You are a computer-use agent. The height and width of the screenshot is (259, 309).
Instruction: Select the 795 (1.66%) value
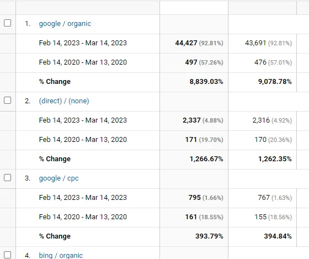(x=206, y=198)
